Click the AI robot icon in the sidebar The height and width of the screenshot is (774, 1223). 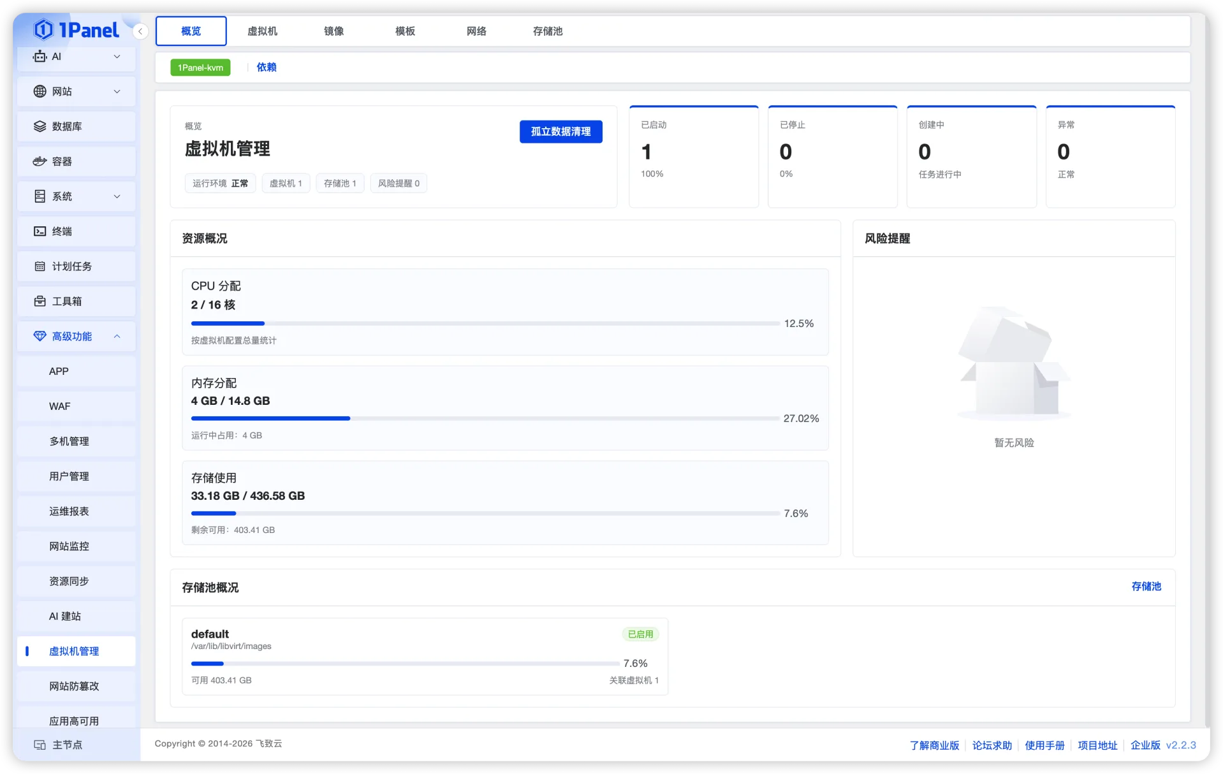tap(40, 56)
